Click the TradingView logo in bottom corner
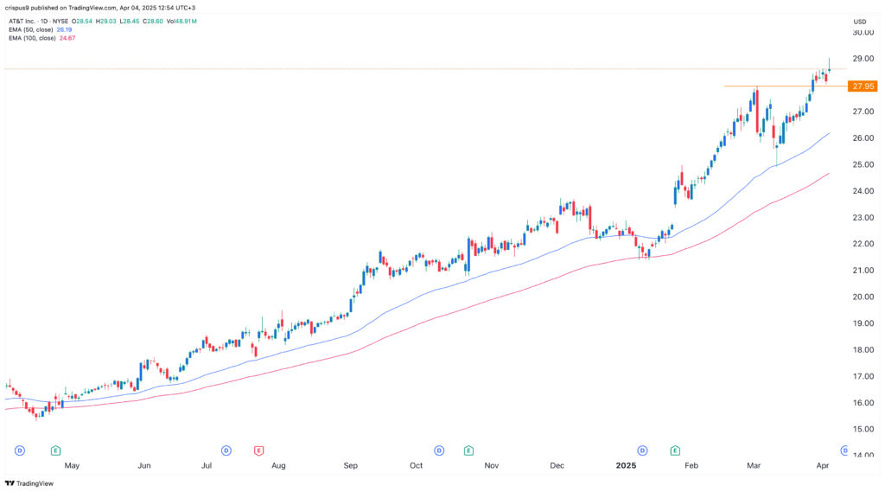 tap(29, 483)
